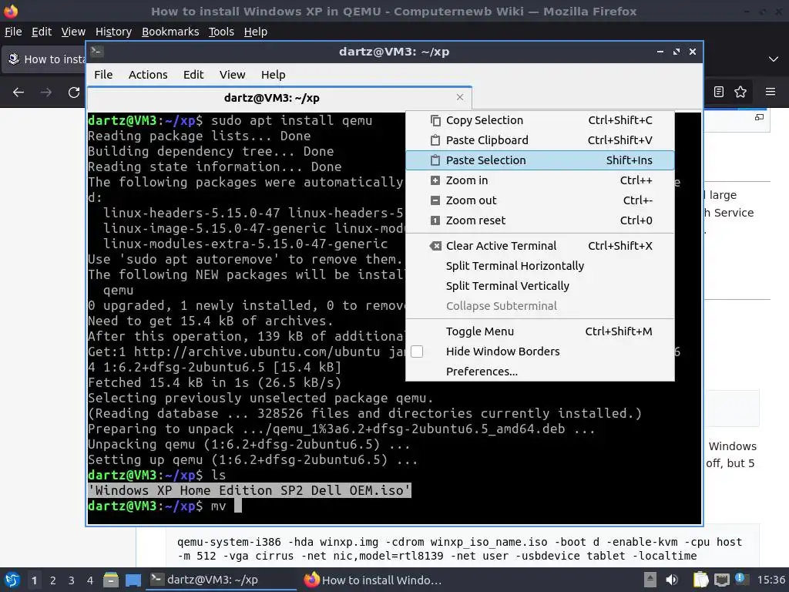Viewport: 789px width, 592px height.
Task: Click the show desktop icon in the taskbar
Action: click(133, 580)
